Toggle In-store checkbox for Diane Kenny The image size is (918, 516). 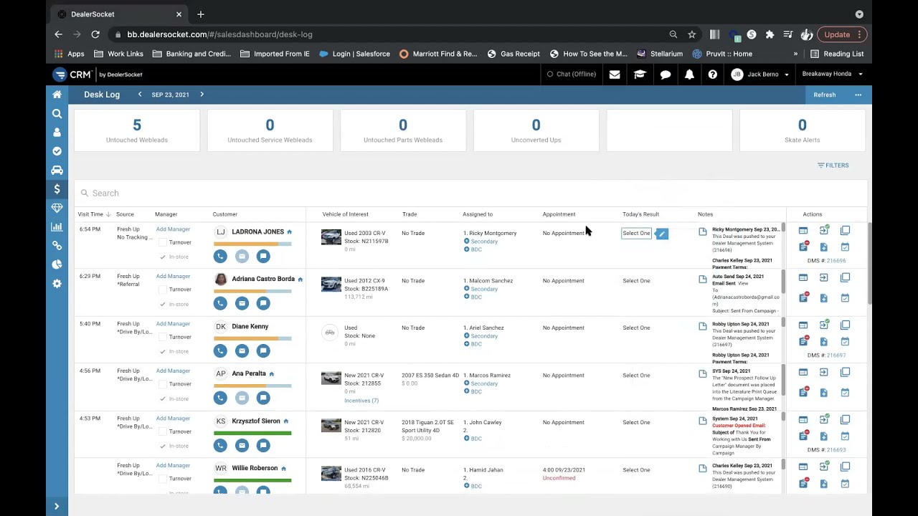tap(163, 351)
